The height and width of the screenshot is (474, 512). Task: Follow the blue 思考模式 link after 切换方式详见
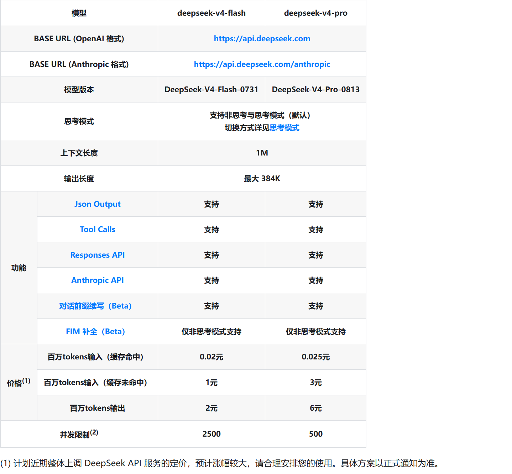coord(284,128)
